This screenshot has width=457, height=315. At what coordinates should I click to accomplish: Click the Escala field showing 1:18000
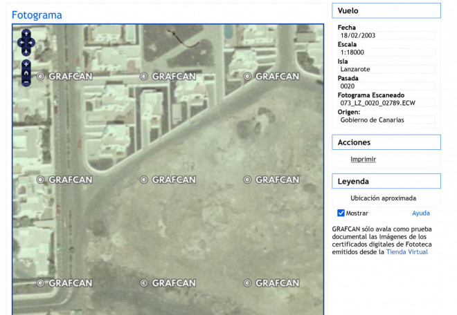click(x=386, y=52)
